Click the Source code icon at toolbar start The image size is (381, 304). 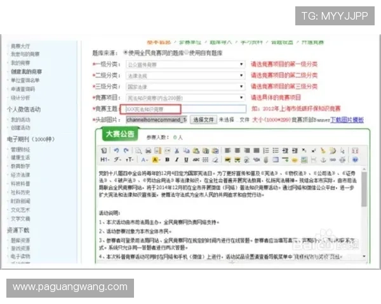104,151
